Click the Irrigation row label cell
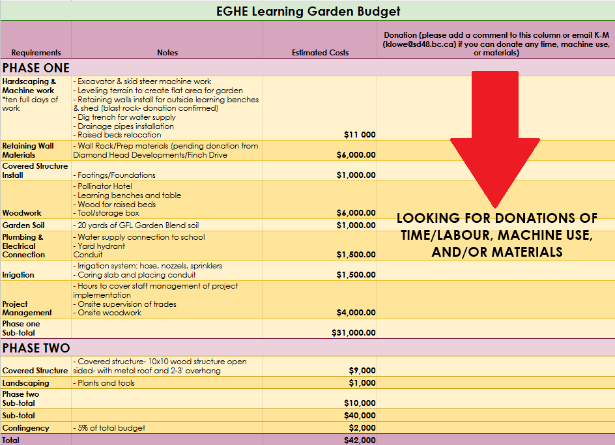615x445 pixels. [18, 275]
